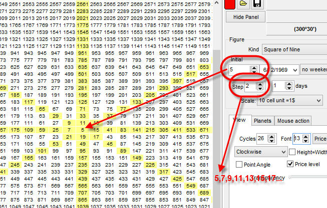This screenshot has height=208, width=327.
Task: Uncheck the Price level checkbox
Action: click(x=290, y=164)
